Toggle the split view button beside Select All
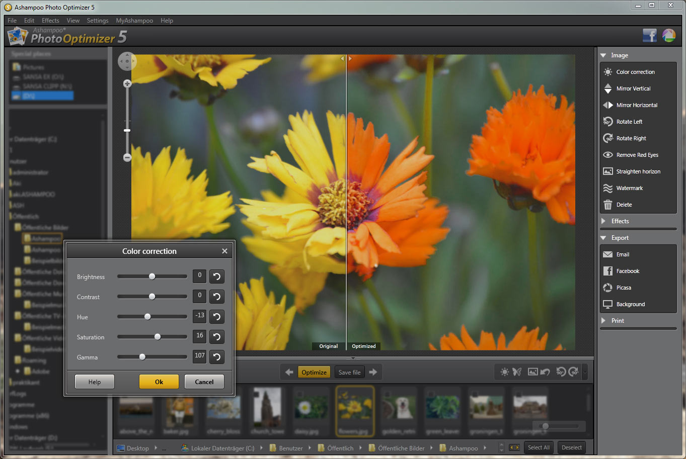 pos(514,447)
